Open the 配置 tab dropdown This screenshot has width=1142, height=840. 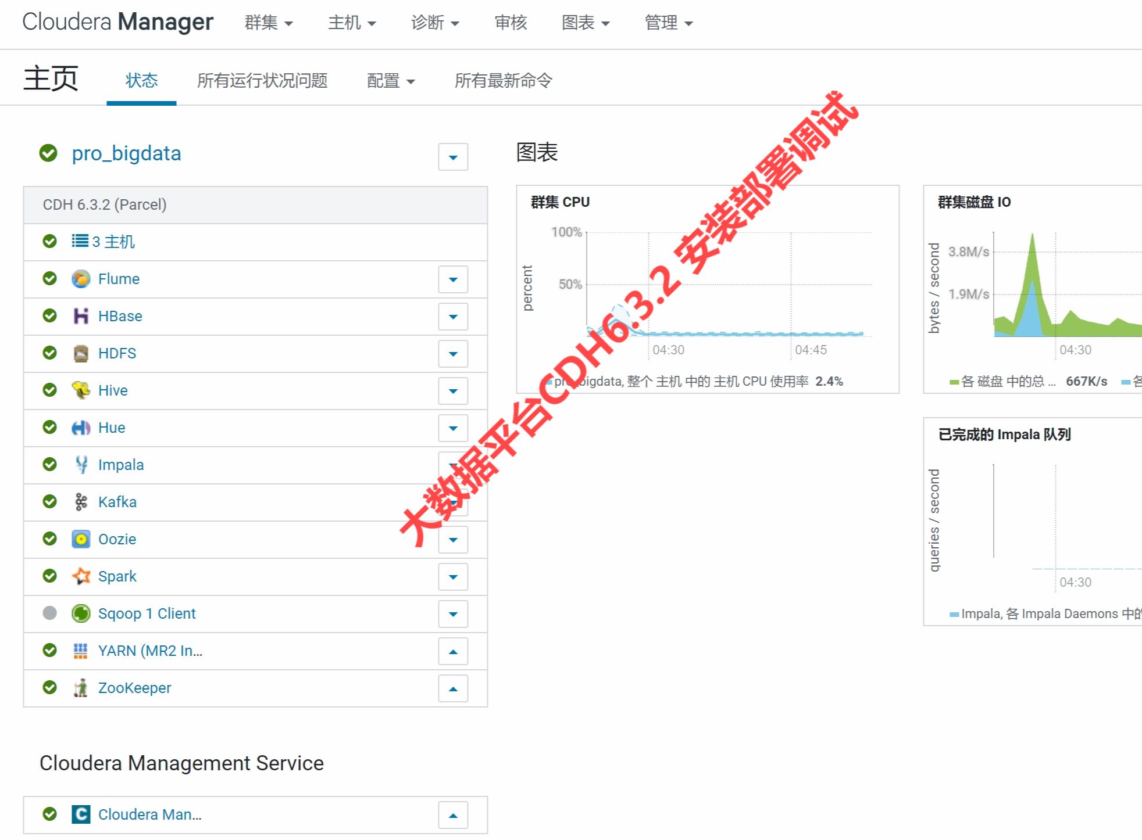click(391, 80)
